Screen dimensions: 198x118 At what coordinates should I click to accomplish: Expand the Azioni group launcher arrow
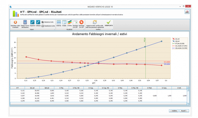point(54,29)
